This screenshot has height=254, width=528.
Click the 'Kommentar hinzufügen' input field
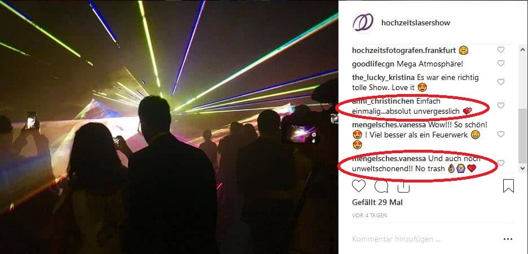424,239
